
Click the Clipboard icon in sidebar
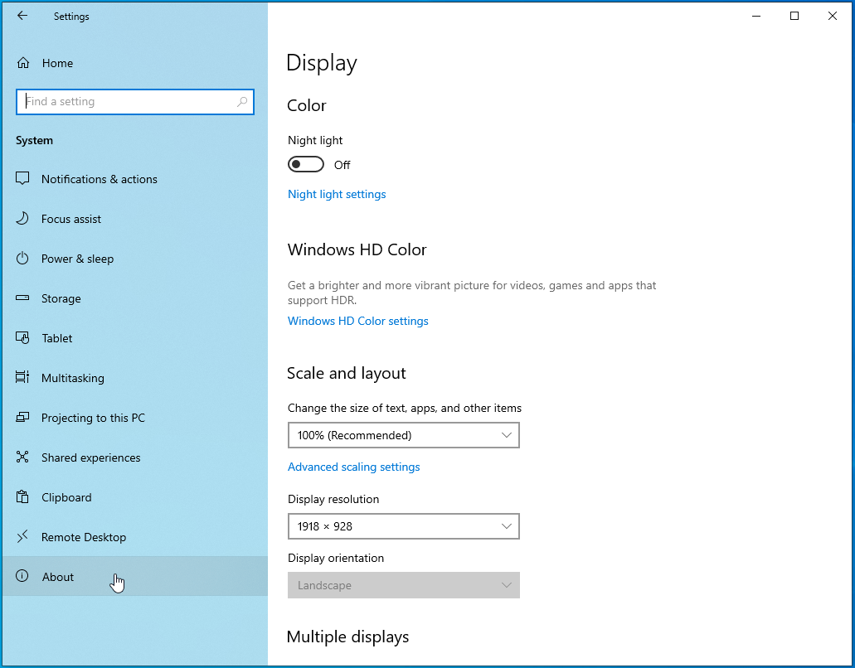tap(22, 497)
